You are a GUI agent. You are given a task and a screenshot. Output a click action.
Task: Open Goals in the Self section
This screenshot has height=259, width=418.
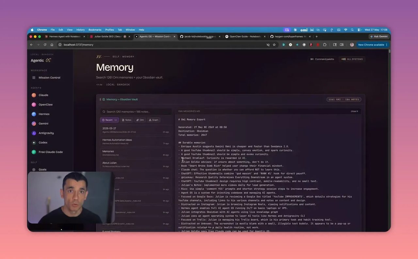point(39,169)
